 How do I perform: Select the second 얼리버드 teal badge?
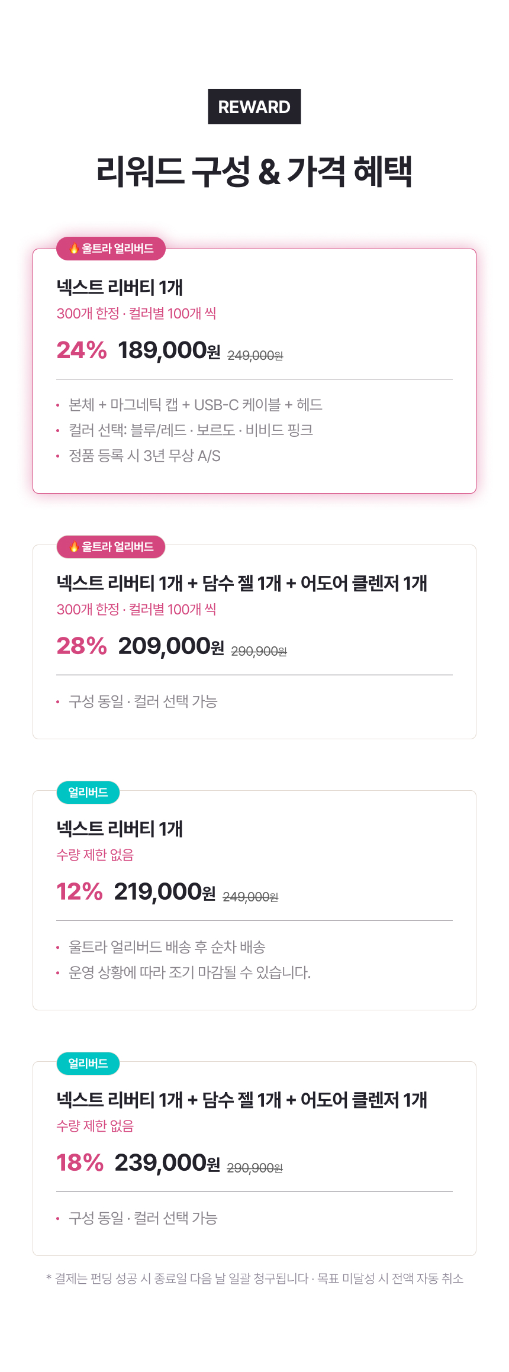pos(88,1064)
